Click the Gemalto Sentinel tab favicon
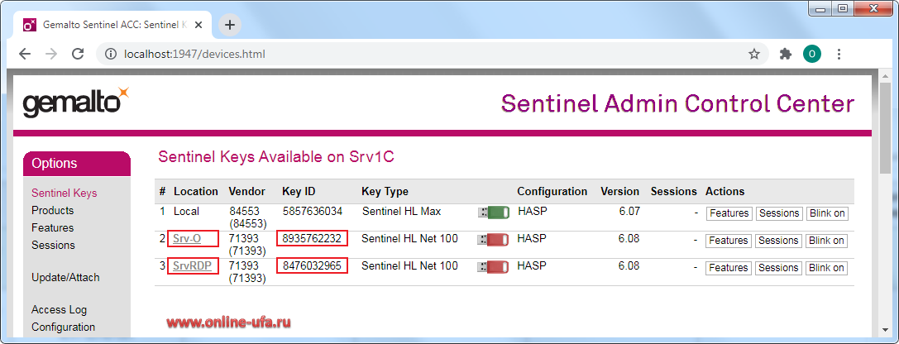899x344 pixels. (29, 26)
